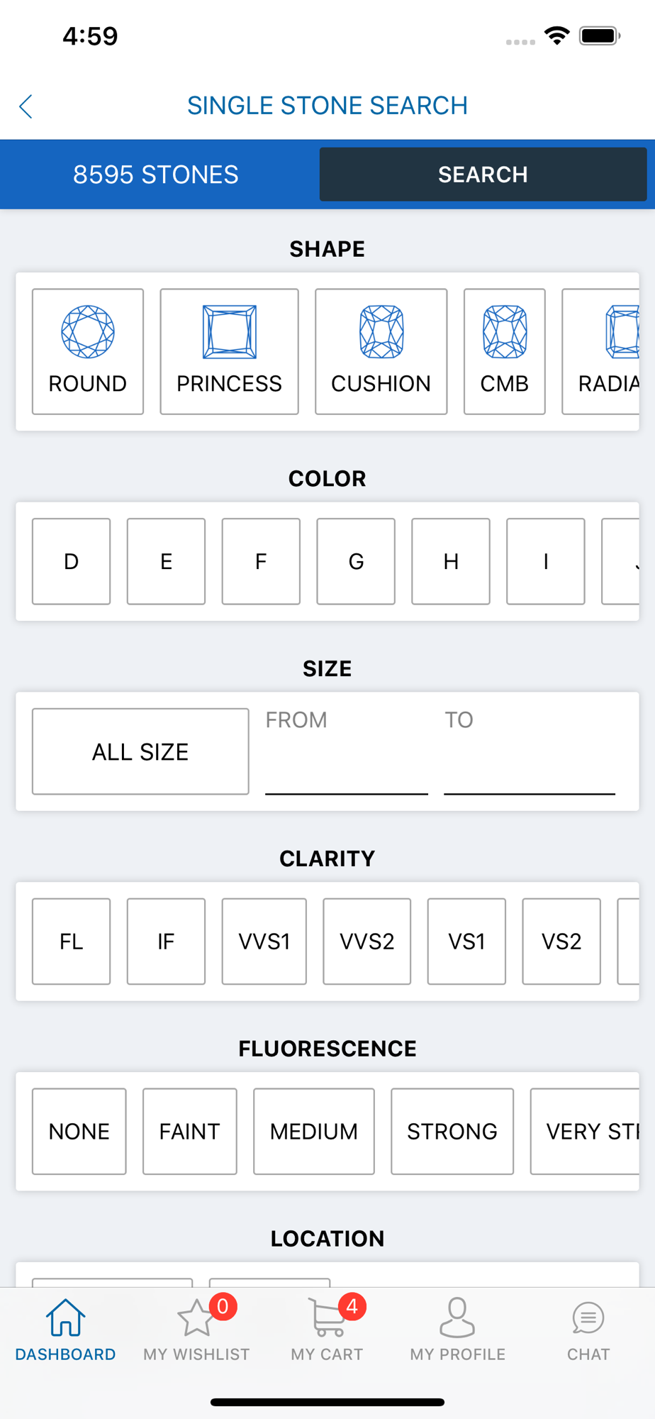Select color G filter
655x1419 pixels.
356,561
